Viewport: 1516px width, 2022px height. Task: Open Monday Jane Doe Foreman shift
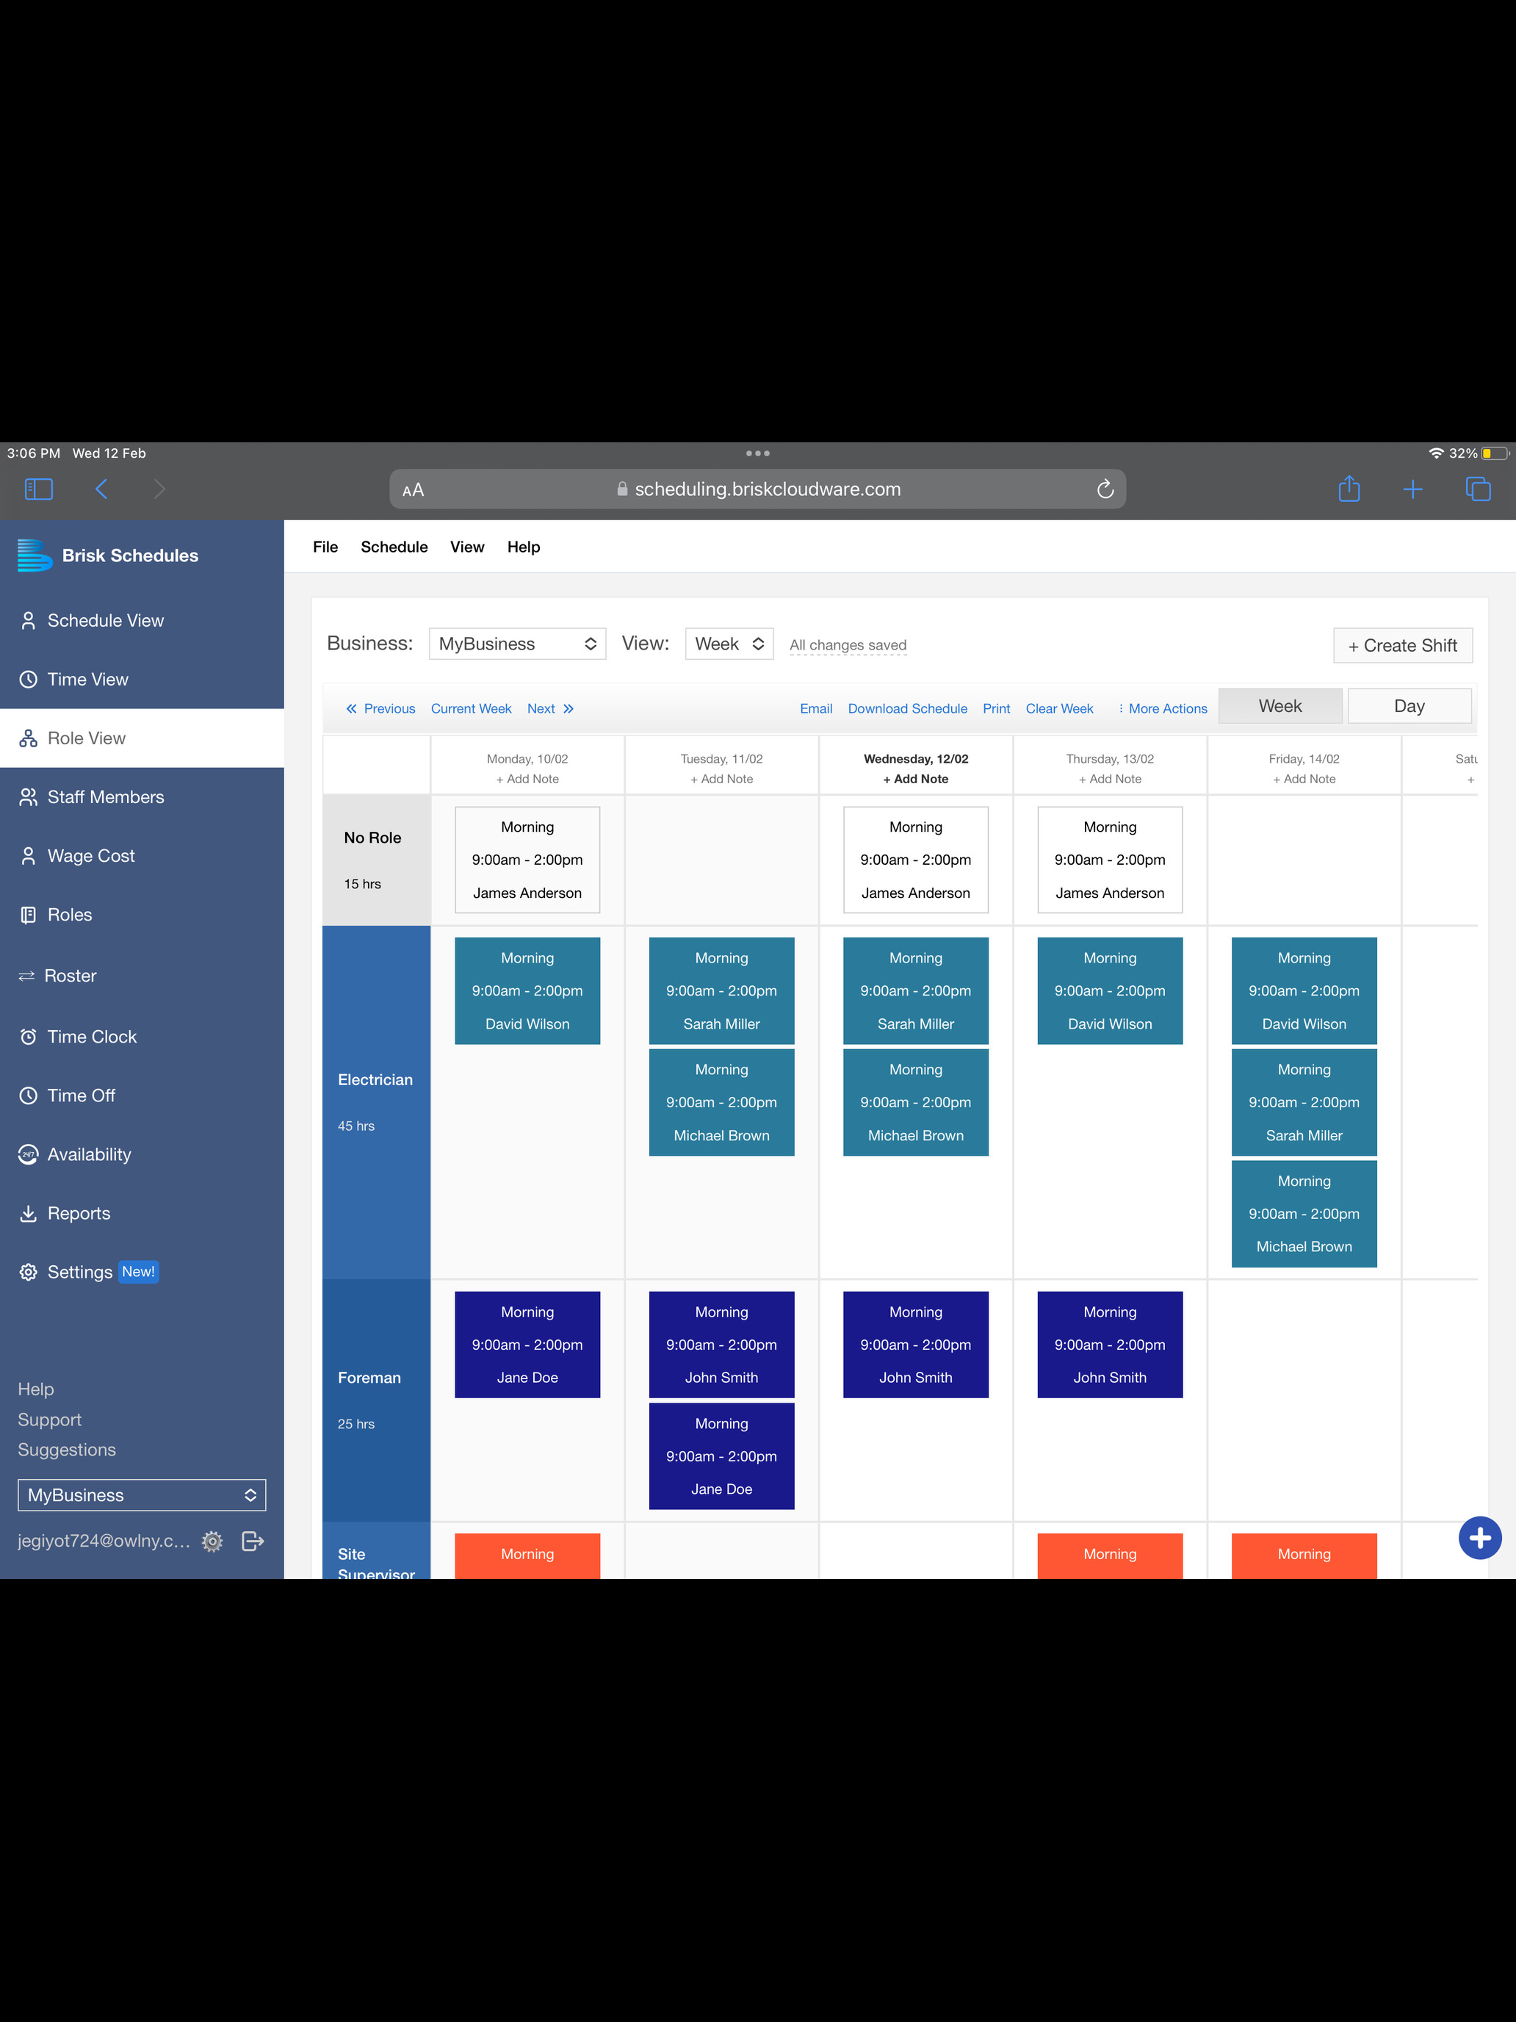527,1344
